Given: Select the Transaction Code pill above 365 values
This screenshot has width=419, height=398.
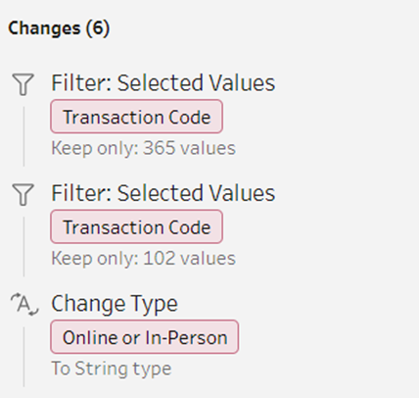Looking at the screenshot, I should click(x=136, y=117).
